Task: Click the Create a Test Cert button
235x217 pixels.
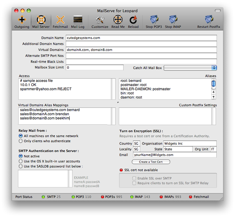Action: point(149,162)
